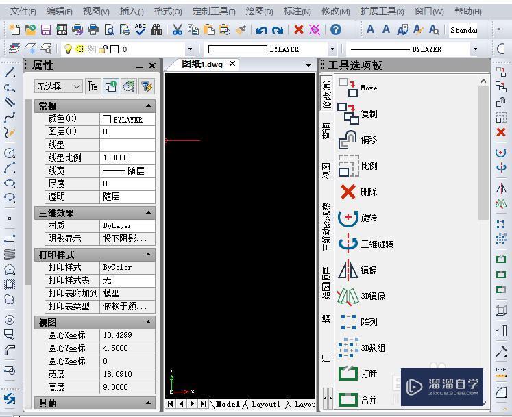Select the 三维动态观察 palette tab
This screenshot has height=417, width=512.
tap(327, 227)
